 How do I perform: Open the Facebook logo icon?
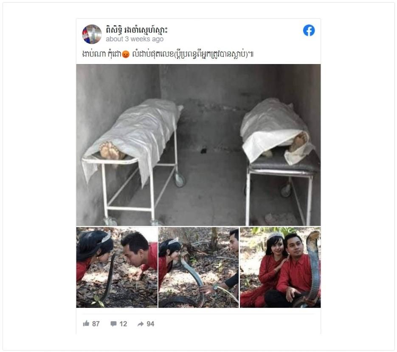[309, 31]
